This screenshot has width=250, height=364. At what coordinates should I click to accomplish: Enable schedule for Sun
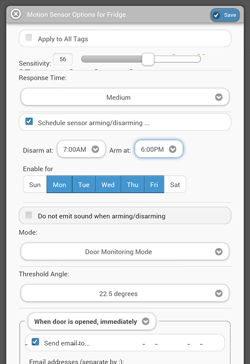(35, 185)
